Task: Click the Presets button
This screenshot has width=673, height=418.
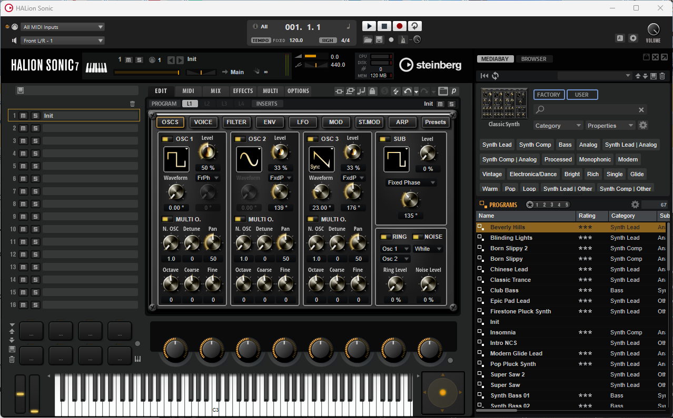Action: tap(436, 122)
